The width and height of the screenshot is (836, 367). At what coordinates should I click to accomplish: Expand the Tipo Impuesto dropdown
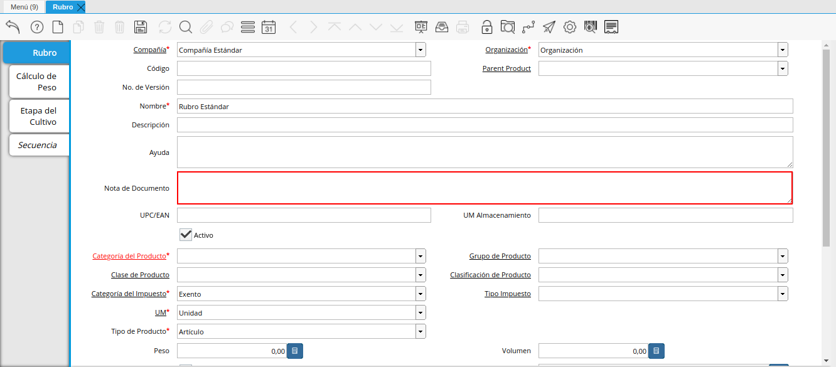[x=783, y=294]
